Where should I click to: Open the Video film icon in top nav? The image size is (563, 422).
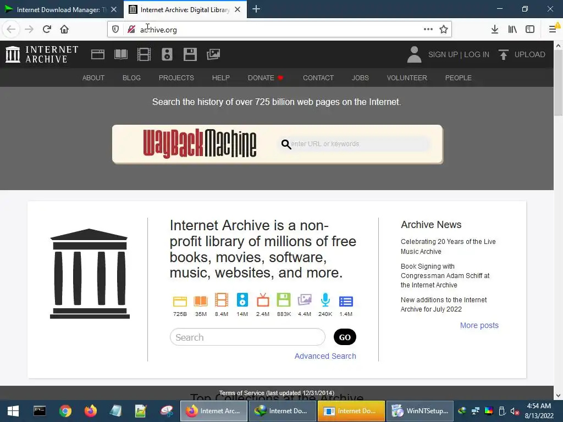pos(144,54)
